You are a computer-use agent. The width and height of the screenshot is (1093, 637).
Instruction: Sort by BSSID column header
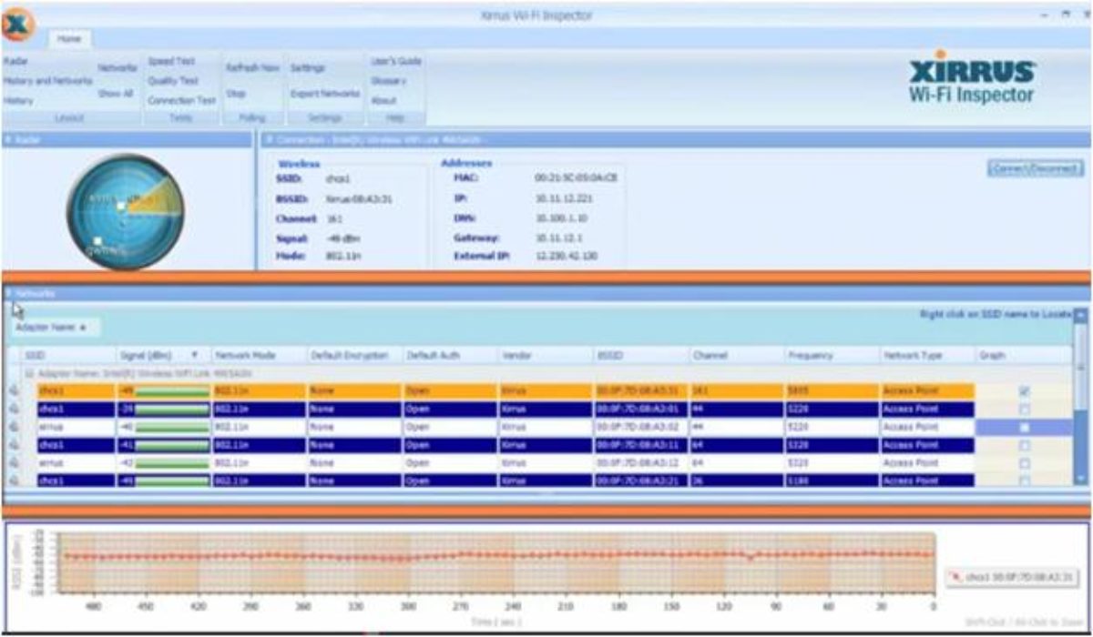(640, 356)
